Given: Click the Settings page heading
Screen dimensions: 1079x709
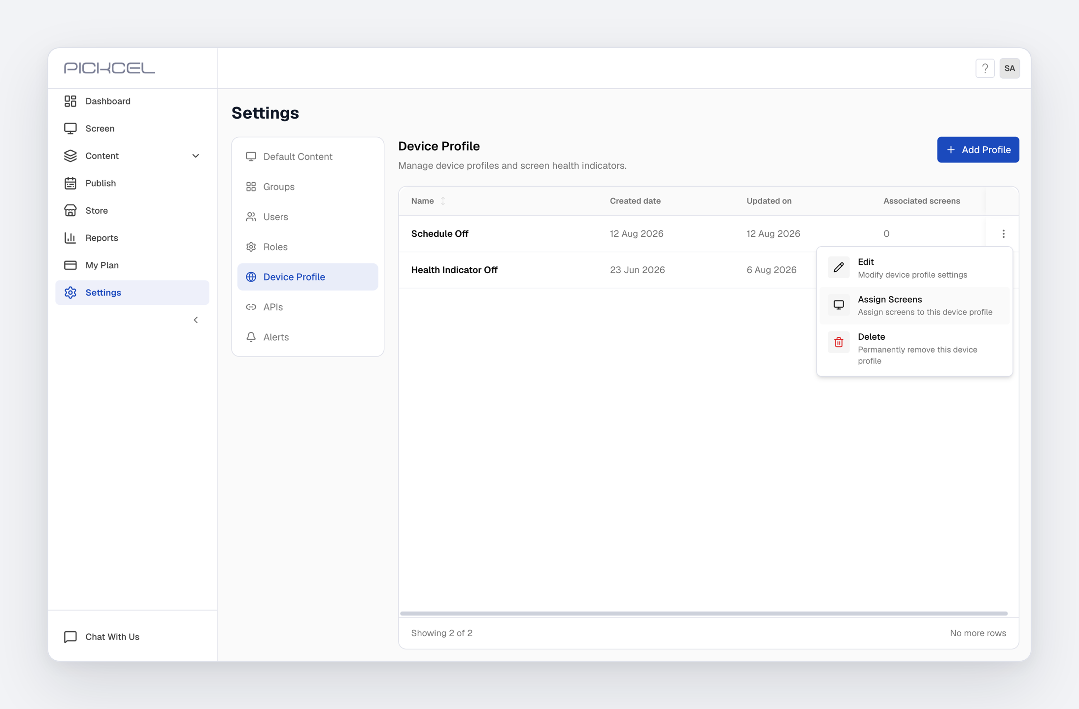Looking at the screenshot, I should (x=265, y=113).
